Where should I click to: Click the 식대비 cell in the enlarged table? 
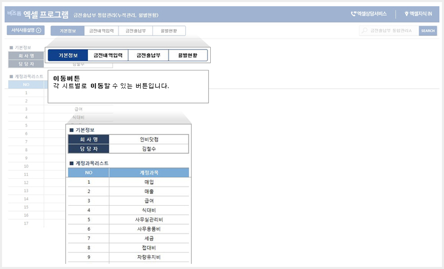click(x=149, y=210)
